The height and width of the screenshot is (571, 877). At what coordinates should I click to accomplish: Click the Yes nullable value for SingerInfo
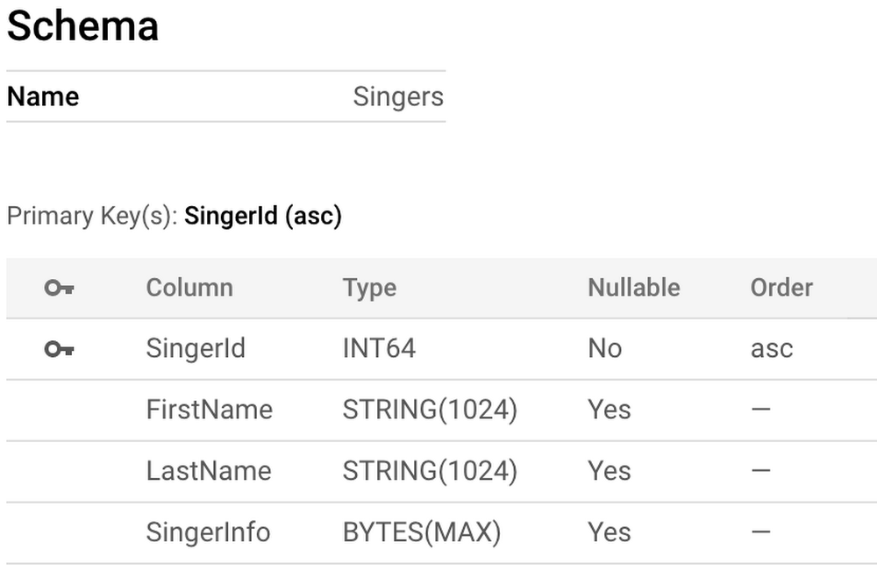pos(610,532)
